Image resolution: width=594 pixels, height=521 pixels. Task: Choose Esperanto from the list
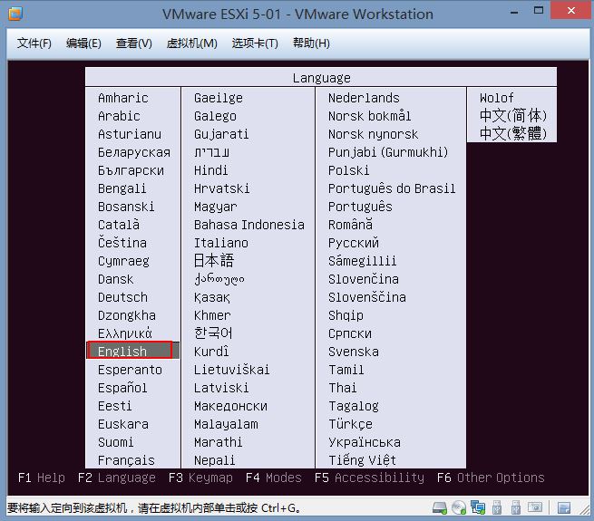tap(130, 370)
